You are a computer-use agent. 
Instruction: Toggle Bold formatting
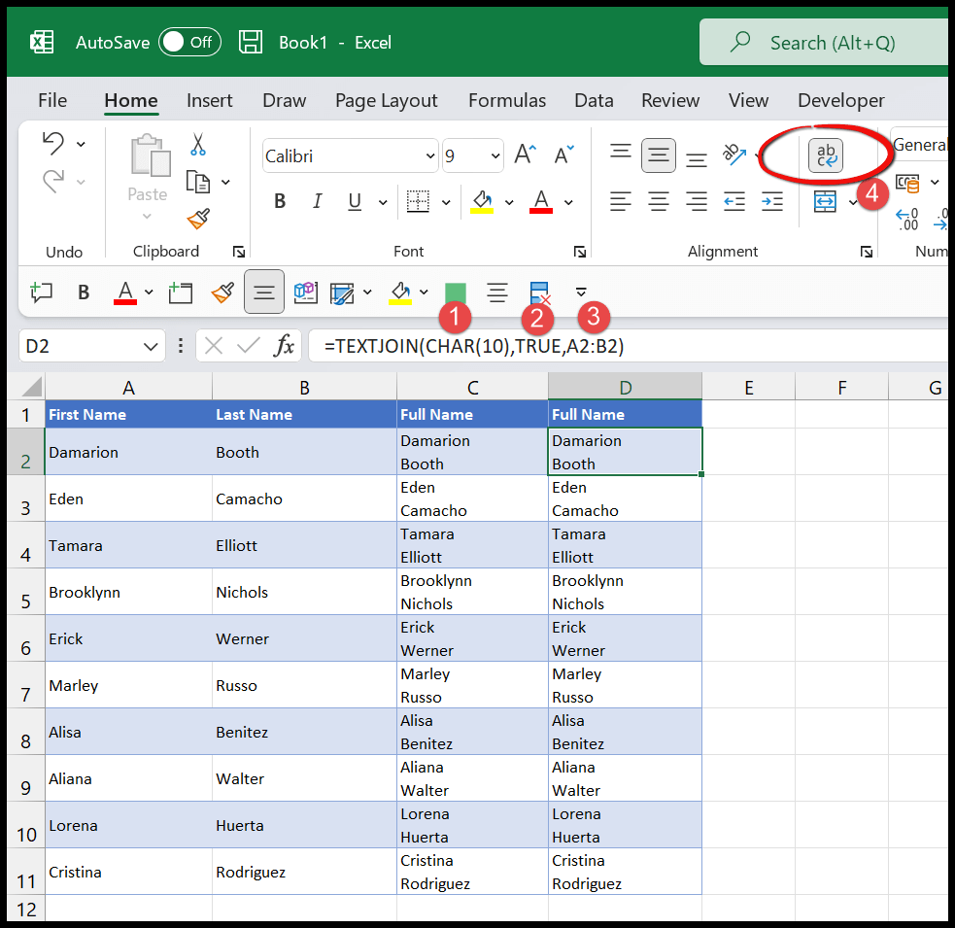point(280,201)
